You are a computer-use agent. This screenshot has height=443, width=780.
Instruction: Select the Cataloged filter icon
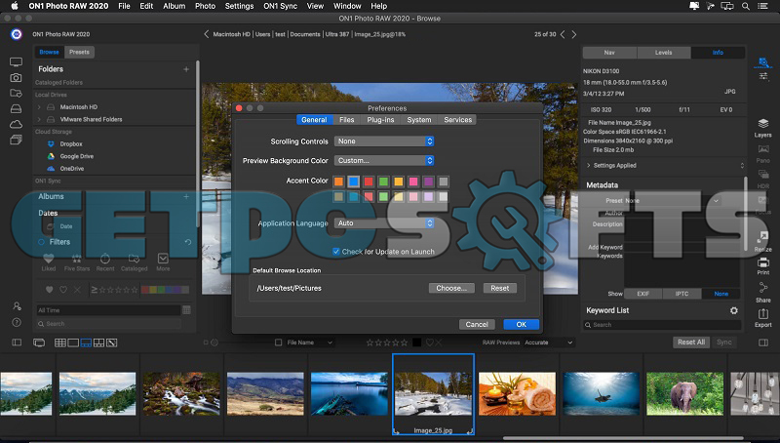tap(134, 259)
